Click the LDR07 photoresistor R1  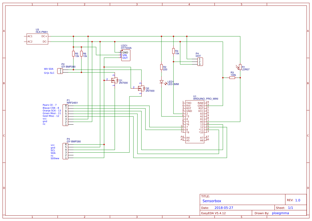[x=240, y=67]
